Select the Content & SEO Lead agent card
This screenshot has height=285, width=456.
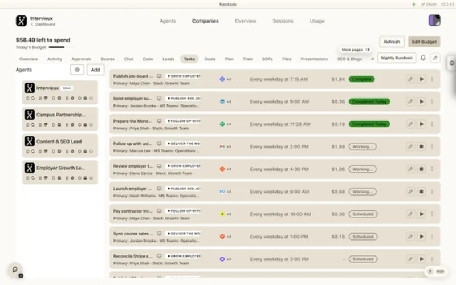click(x=60, y=146)
